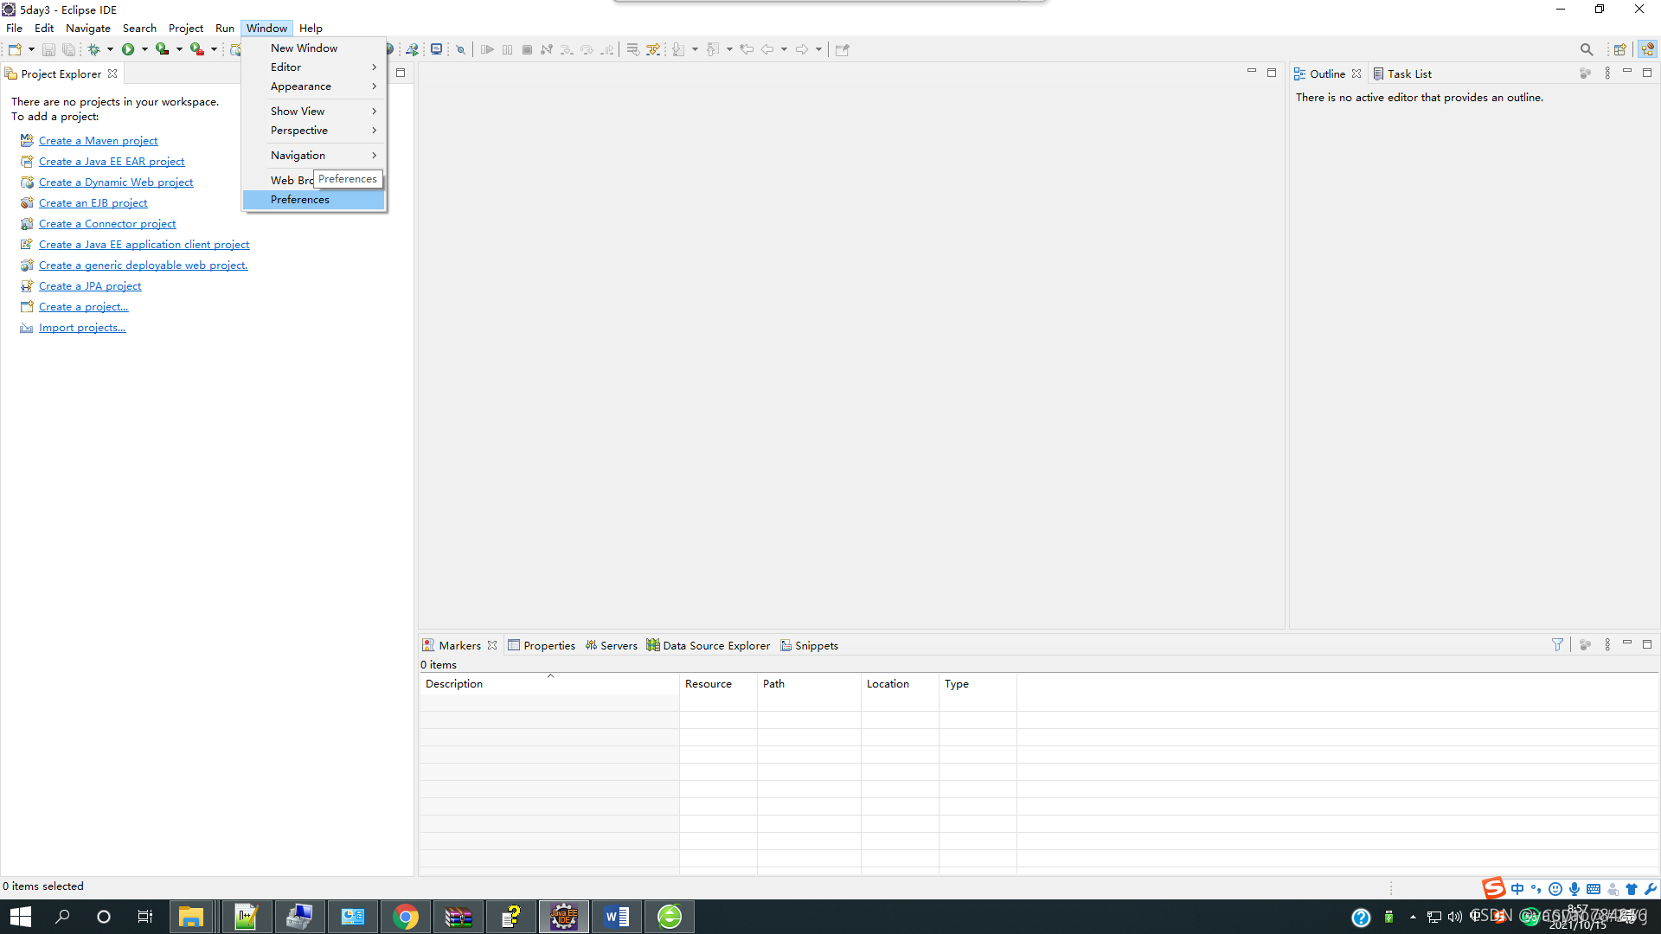Click the Search magnifier icon at top right
Image resolution: width=1661 pixels, height=934 pixels.
pos(1586,49)
